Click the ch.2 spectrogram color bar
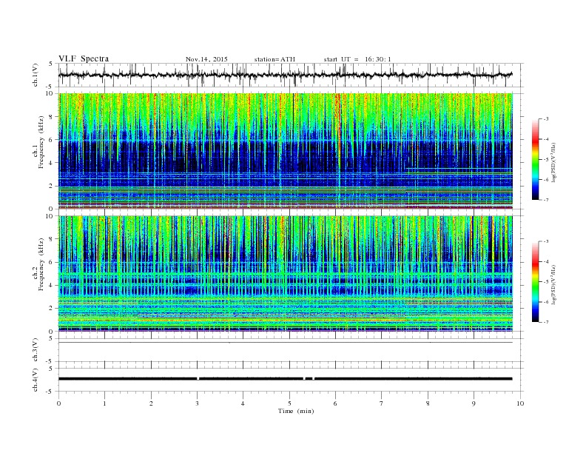Viewport: 586px width, 453px height. (x=535, y=282)
